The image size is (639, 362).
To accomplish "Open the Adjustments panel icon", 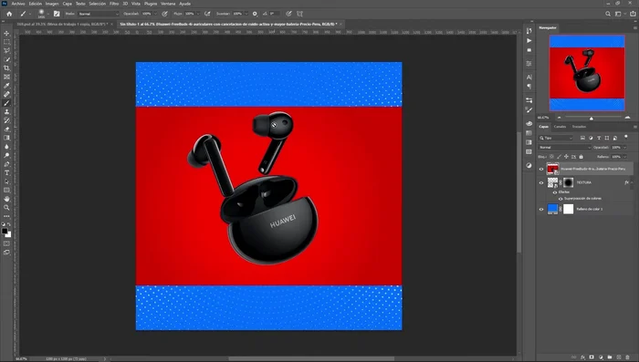I will point(529,165).
